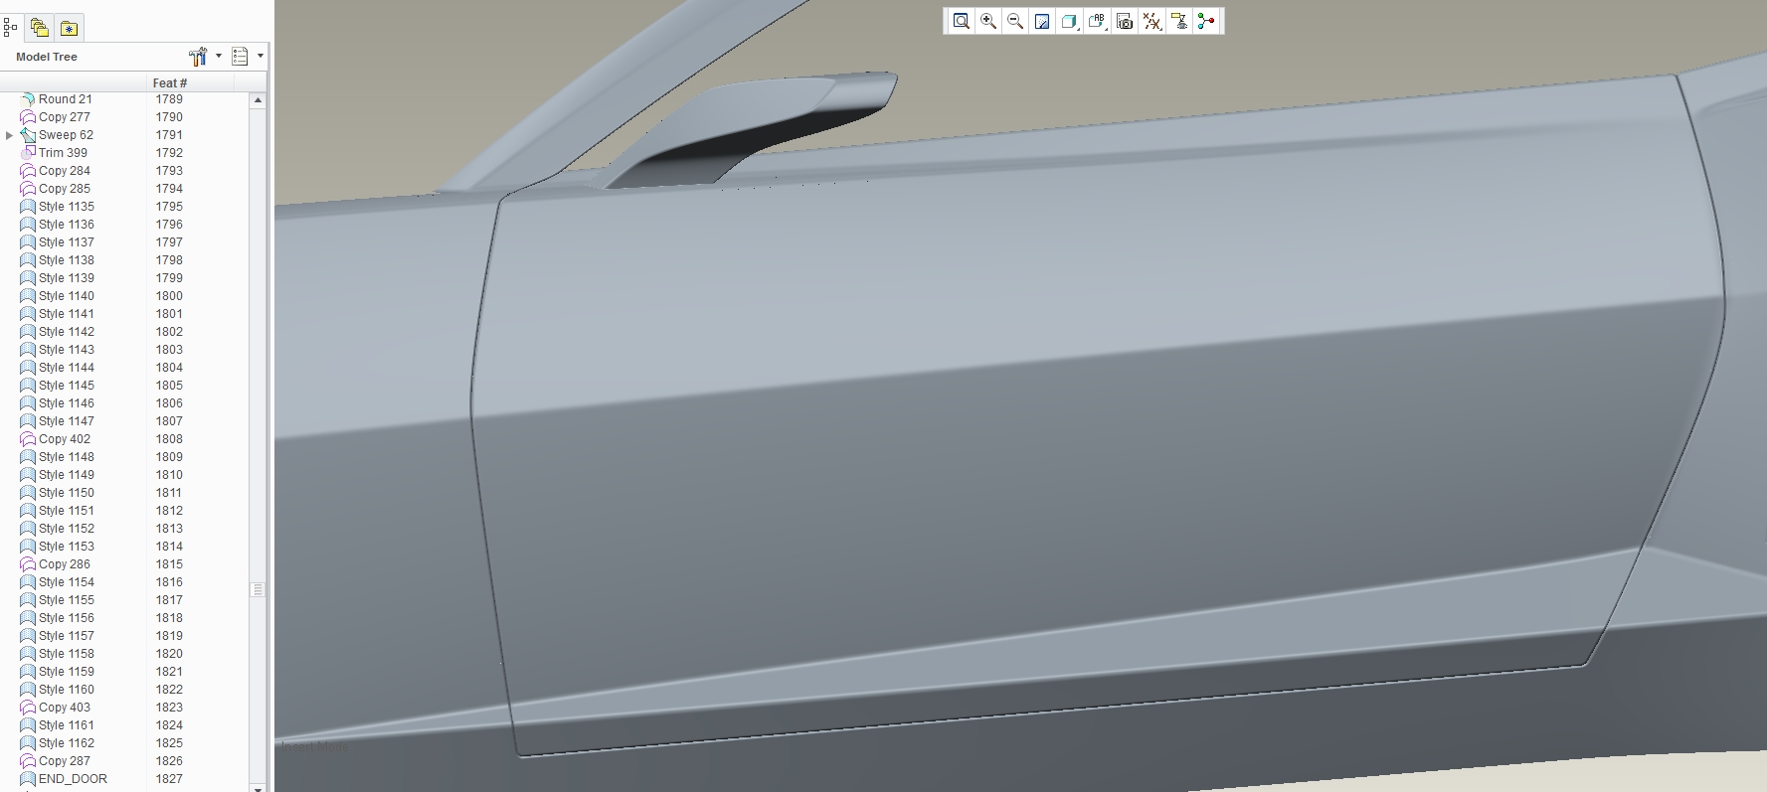1767x792 pixels.
Task: Click the model tree scroll down arrow
Action: point(258,788)
